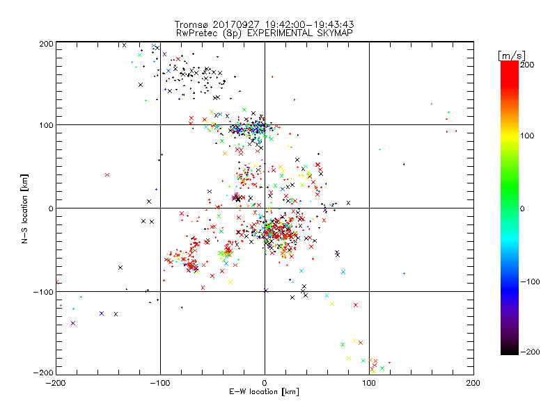Click the colorbar tick label "0"
Image resolution: width=557 pixels, height=417 pixels.
(522, 208)
